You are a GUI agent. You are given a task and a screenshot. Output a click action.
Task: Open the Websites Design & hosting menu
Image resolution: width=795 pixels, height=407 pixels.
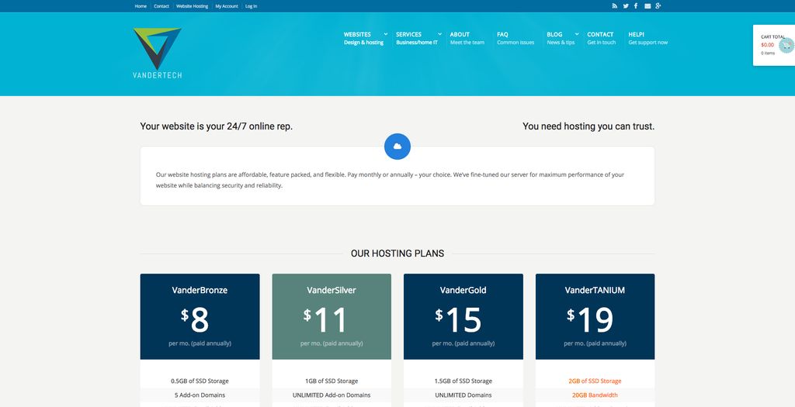(363, 39)
